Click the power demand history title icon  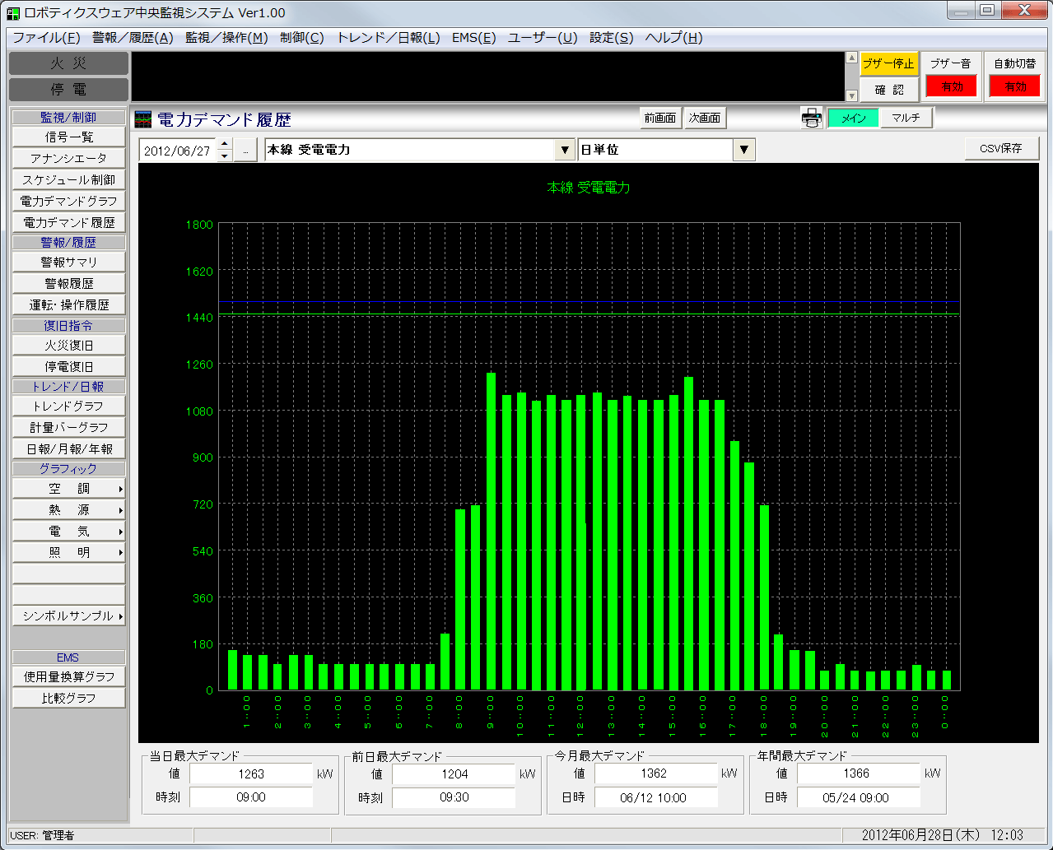[x=143, y=119]
